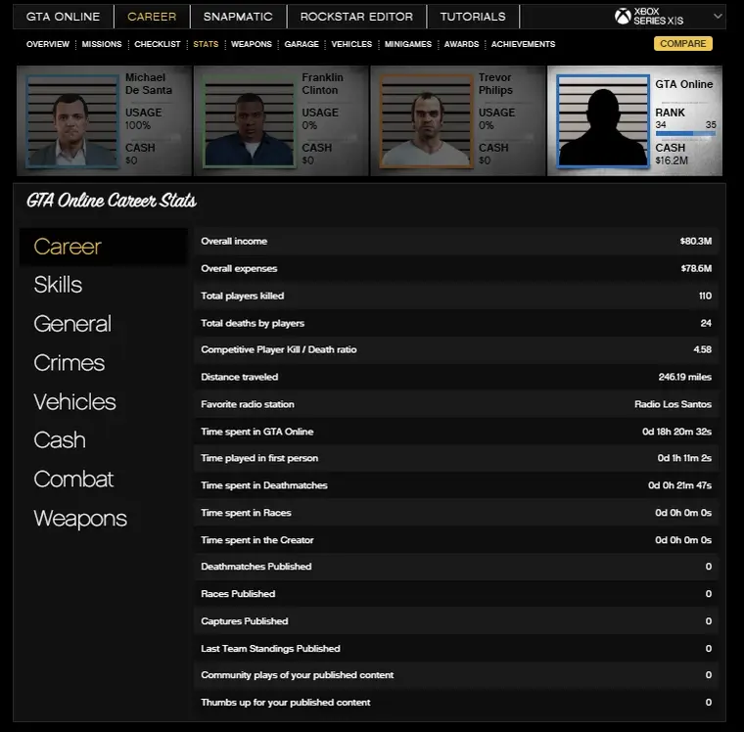
Task: Click the 'Time played in first person' label
Action: [259, 458]
